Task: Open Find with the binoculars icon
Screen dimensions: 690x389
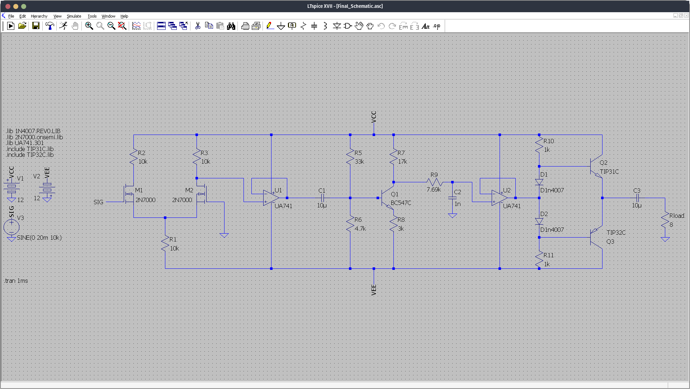Action: [x=231, y=26]
